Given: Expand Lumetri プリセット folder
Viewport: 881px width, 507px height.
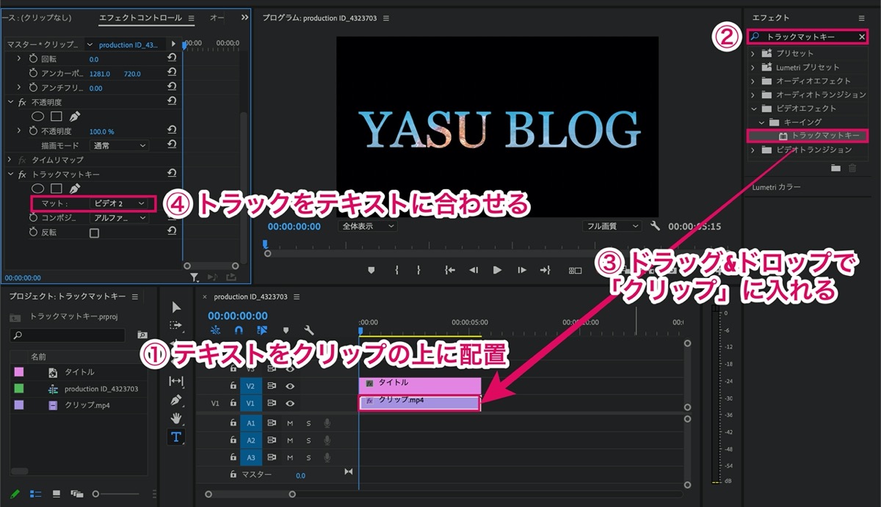Looking at the screenshot, I should tap(753, 67).
